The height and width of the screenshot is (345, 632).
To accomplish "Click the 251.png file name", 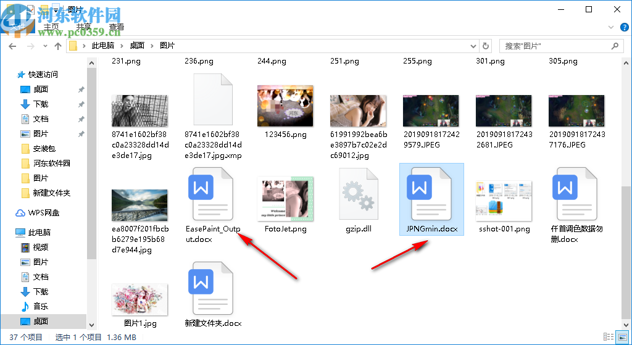I will tap(344, 61).
